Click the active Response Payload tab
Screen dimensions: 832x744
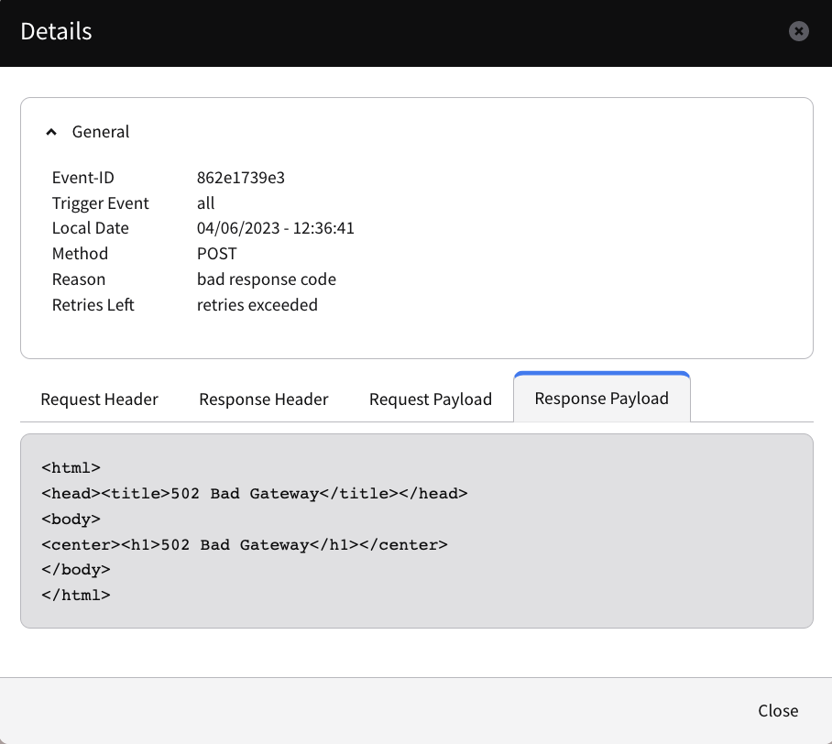[x=602, y=398]
